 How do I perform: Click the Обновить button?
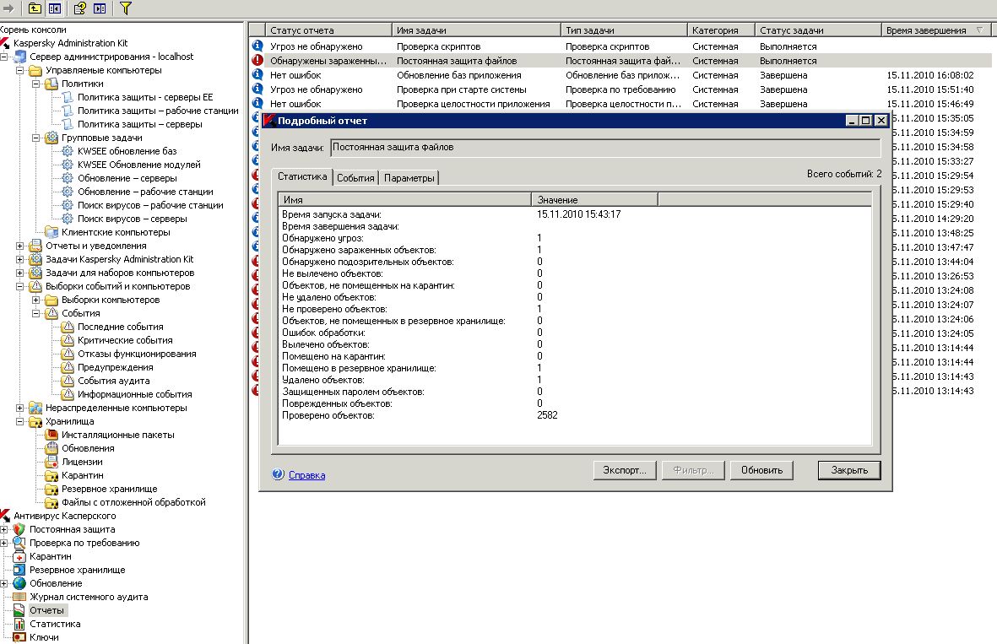click(x=761, y=470)
